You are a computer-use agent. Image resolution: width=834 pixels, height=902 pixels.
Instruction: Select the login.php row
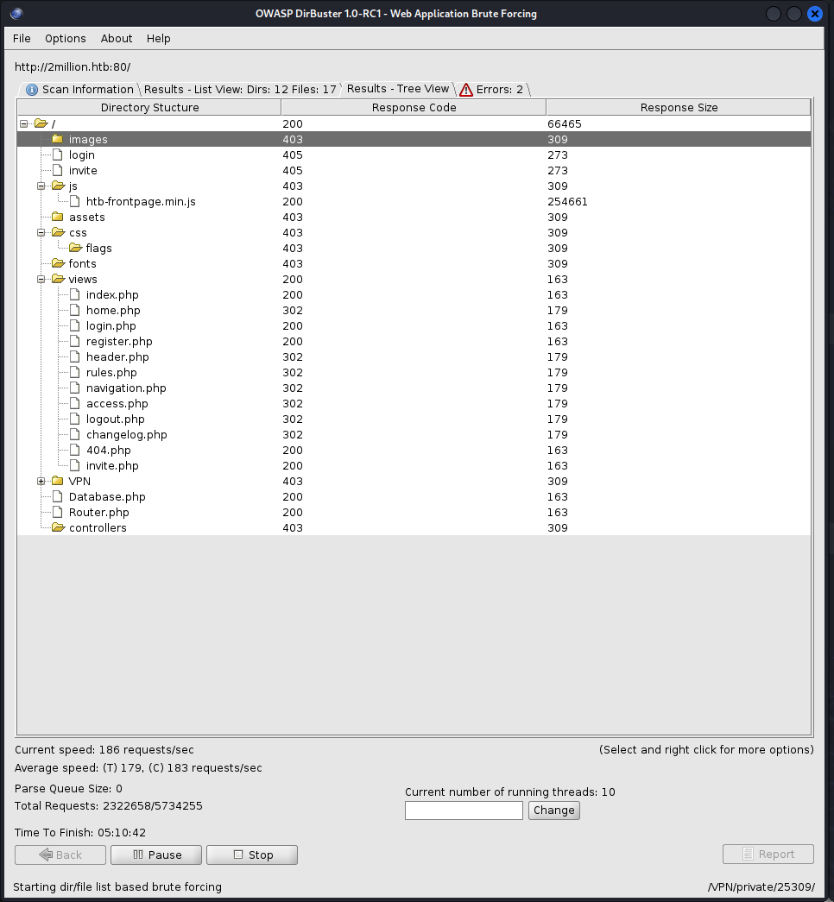tap(414, 325)
